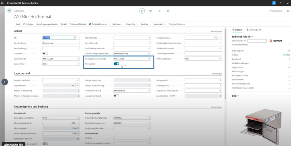The width and height of the screenshot is (291, 146).
Task: Click Weniger Optionen
Action: tap(176, 24)
